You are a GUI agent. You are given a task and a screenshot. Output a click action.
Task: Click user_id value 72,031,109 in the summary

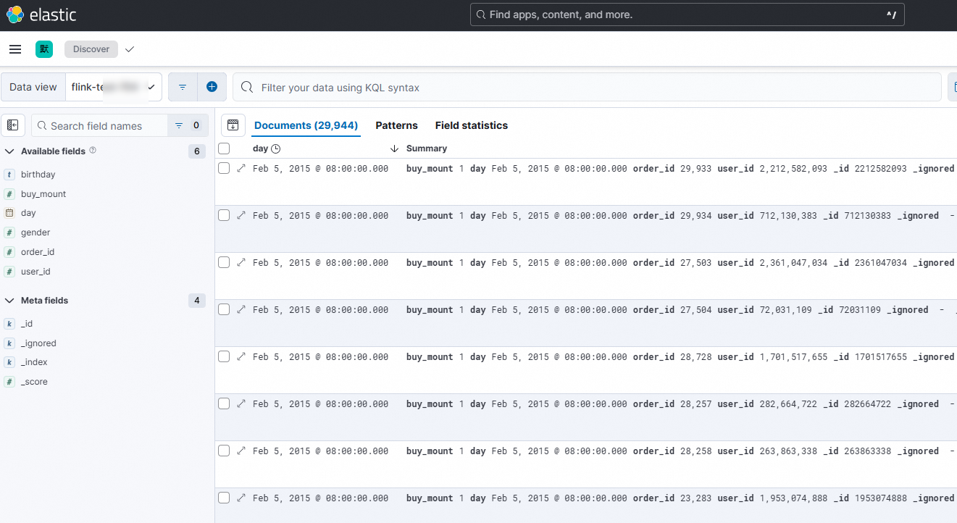point(786,309)
